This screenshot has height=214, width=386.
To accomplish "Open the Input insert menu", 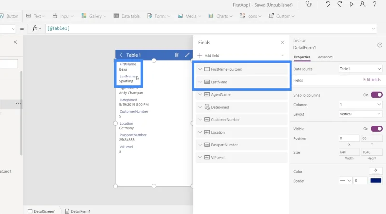I will [63, 16].
